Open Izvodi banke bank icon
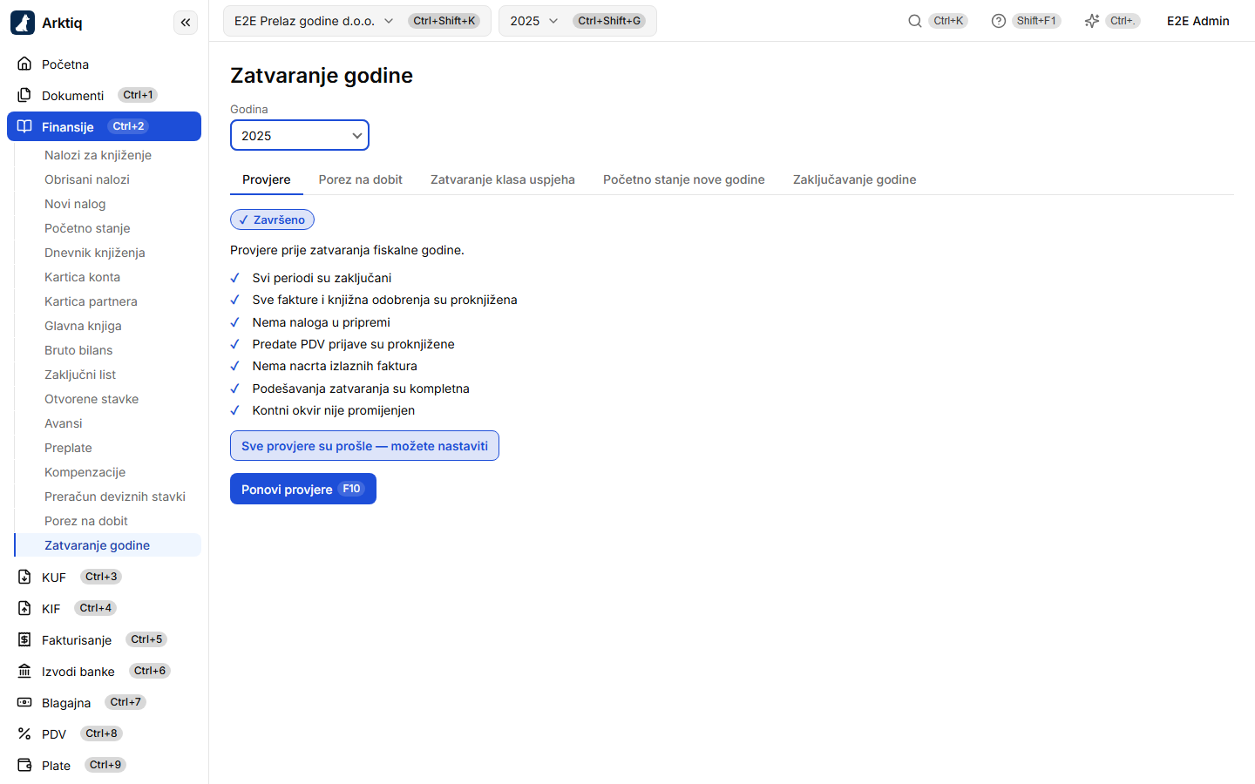1255x784 pixels. pyautogui.click(x=24, y=671)
